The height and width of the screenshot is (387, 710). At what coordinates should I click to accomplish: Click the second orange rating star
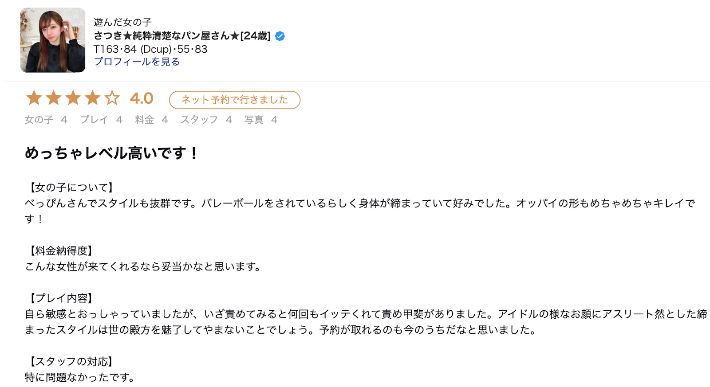(x=54, y=98)
